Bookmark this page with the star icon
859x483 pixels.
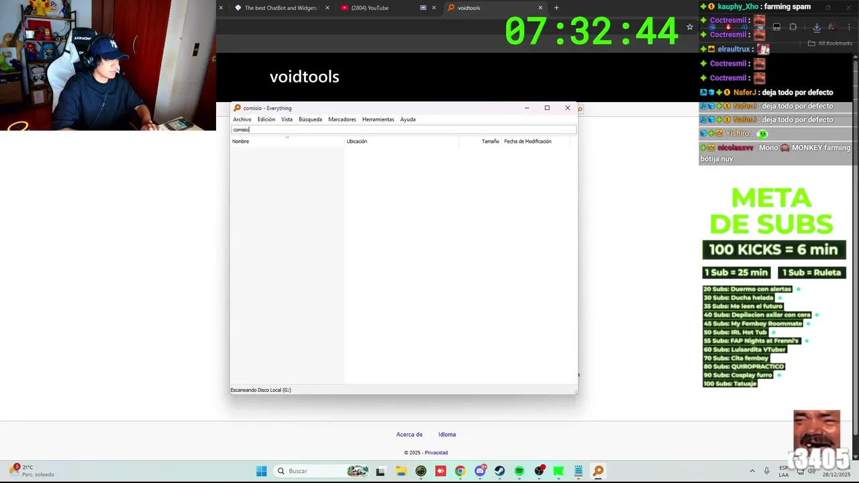pyautogui.click(x=689, y=27)
